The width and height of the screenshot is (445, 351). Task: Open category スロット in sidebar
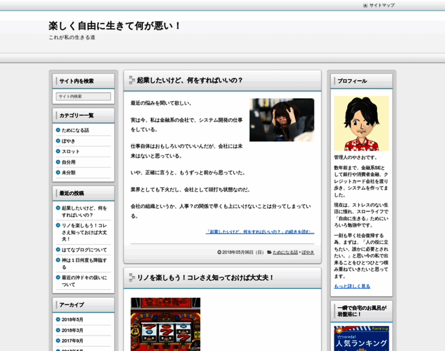pos(70,152)
